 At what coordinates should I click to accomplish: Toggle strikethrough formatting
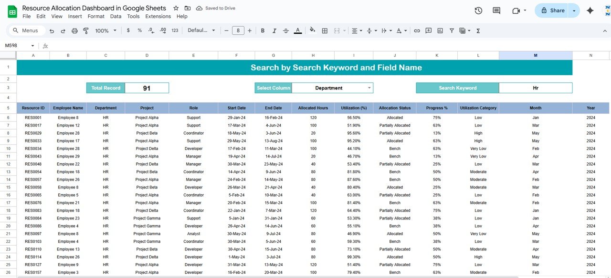286,30
